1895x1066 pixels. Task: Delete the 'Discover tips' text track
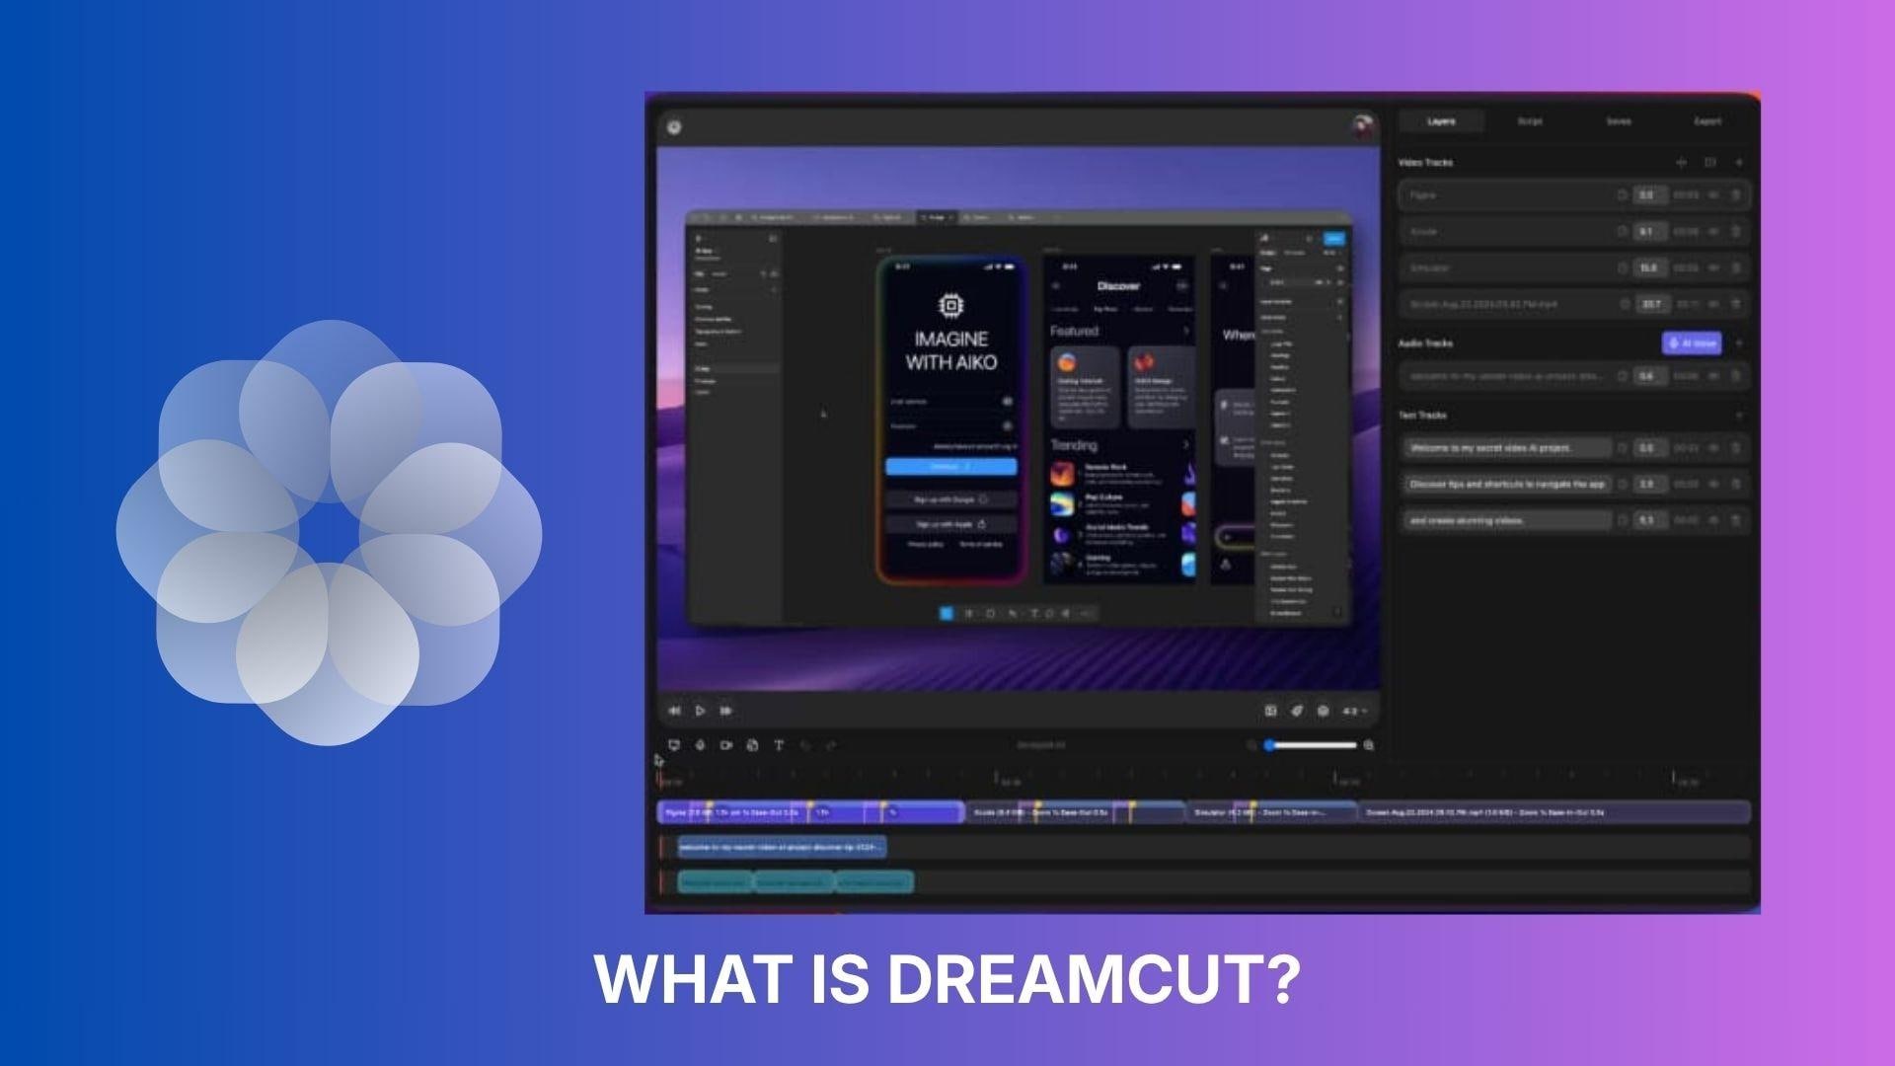pyautogui.click(x=1736, y=485)
